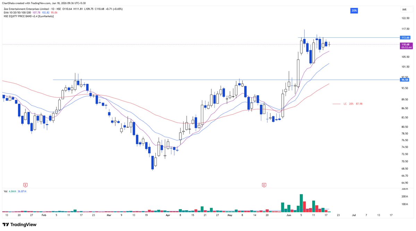Click the volume average value 36.87M

point(22,191)
